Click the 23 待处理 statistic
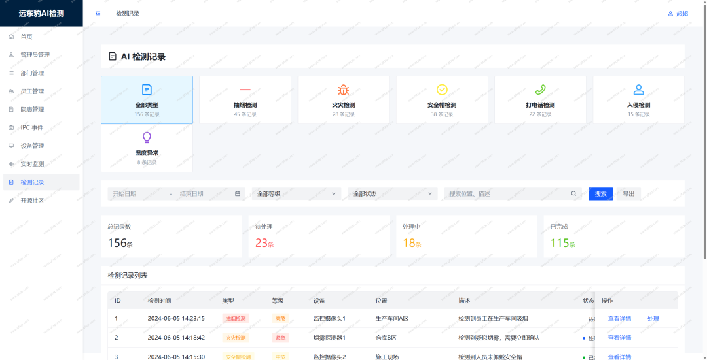This screenshot has width=707, height=360. coord(264,243)
